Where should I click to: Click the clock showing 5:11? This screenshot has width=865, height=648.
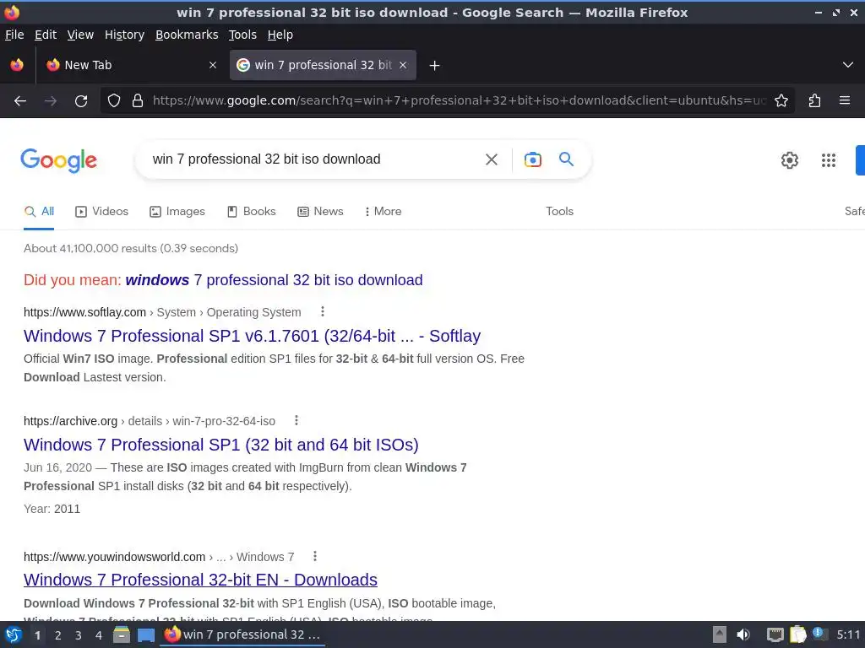(848, 634)
